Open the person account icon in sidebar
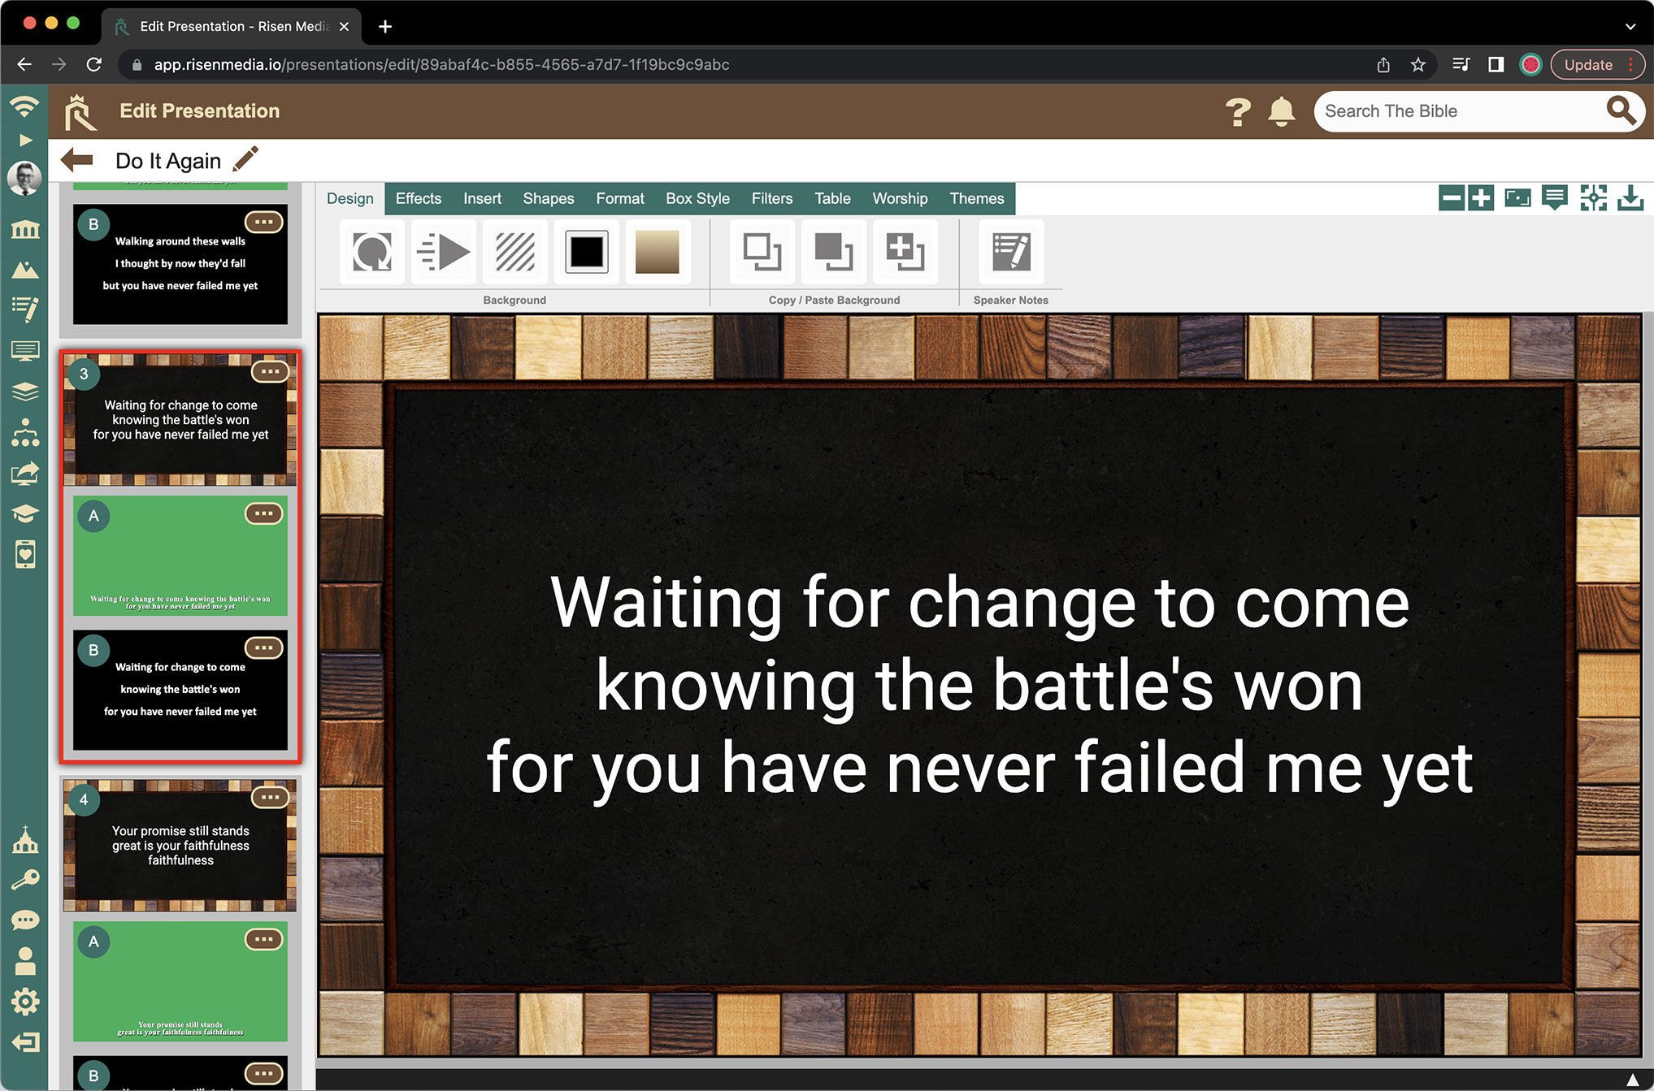Image resolution: width=1654 pixels, height=1091 pixels. click(x=25, y=961)
